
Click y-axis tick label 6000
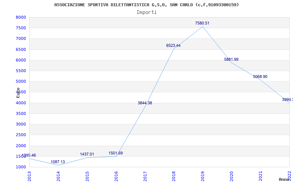point(21,60)
